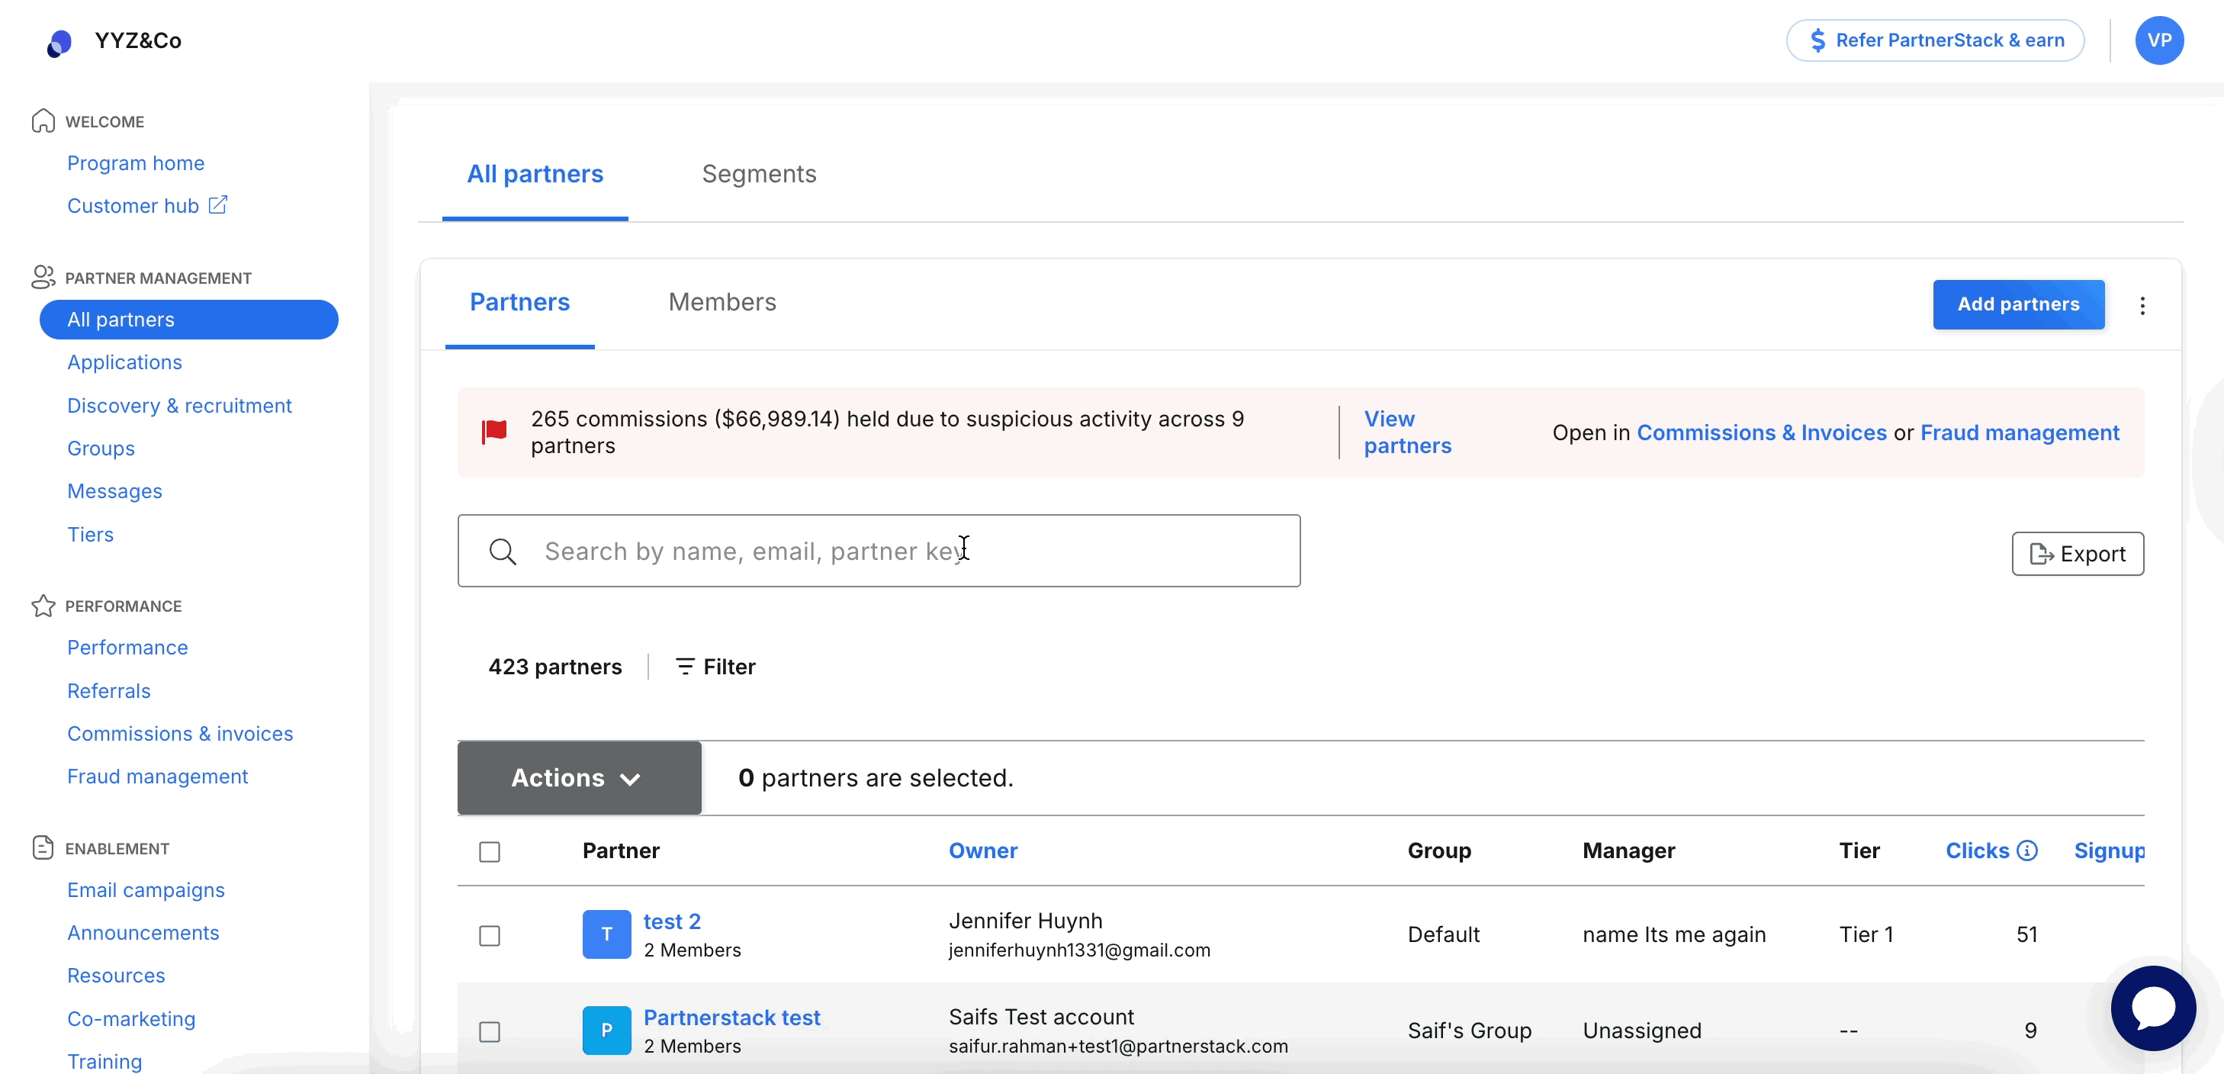
Task: Switch to the All partners top tab
Action: [x=535, y=175]
